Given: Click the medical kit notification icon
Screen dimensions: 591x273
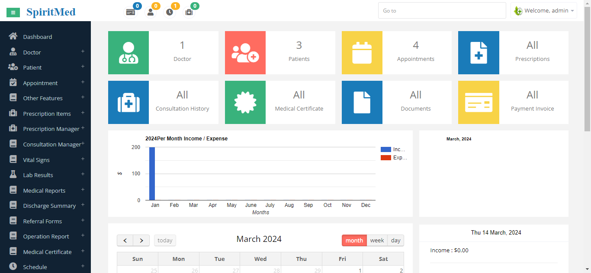Looking at the screenshot, I should tap(189, 13).
